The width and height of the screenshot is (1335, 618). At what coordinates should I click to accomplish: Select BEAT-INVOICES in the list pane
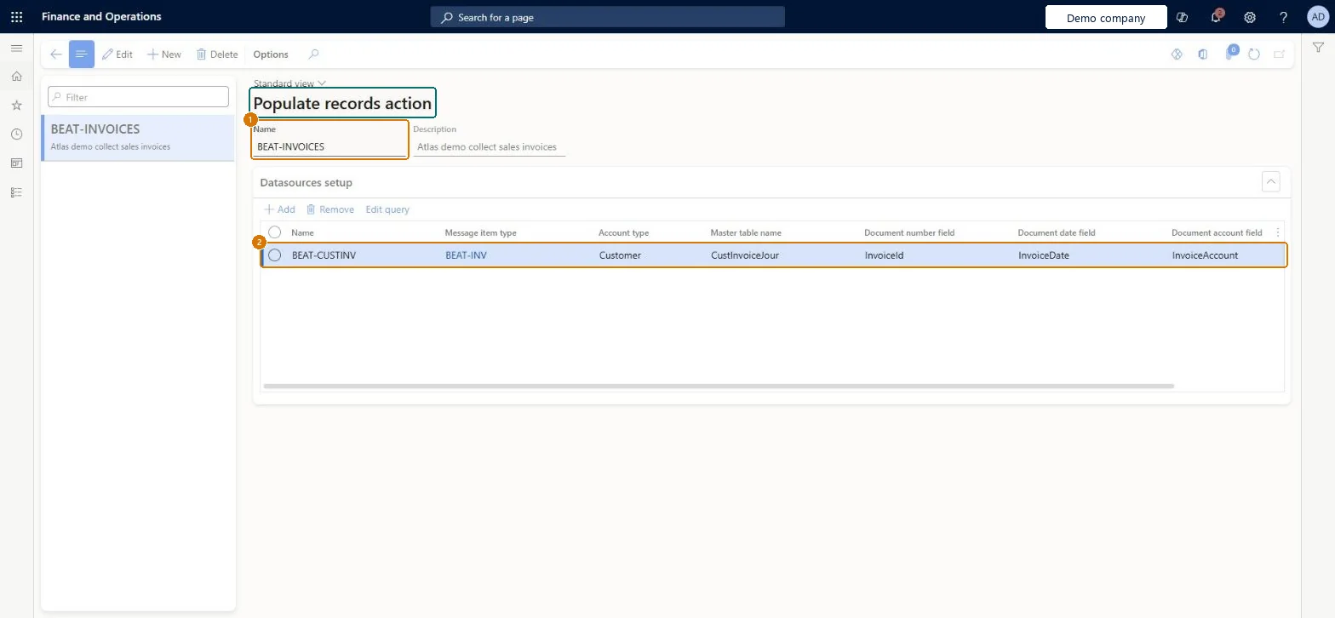(x=137, y=137)
